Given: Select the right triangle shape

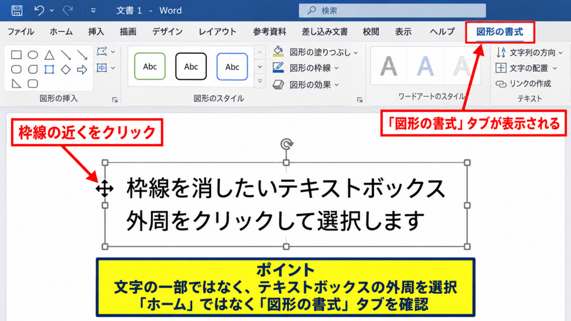Looking at the screenshot, I should [x=17, y=83].
